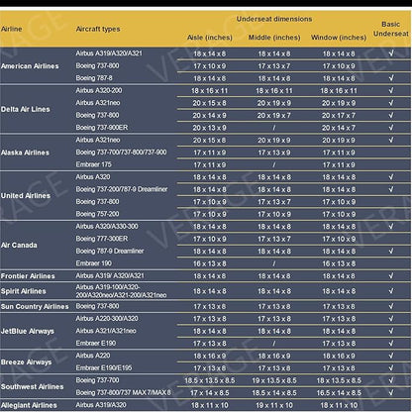Select the Aisle (inches) column header

(x=210, y=38)
